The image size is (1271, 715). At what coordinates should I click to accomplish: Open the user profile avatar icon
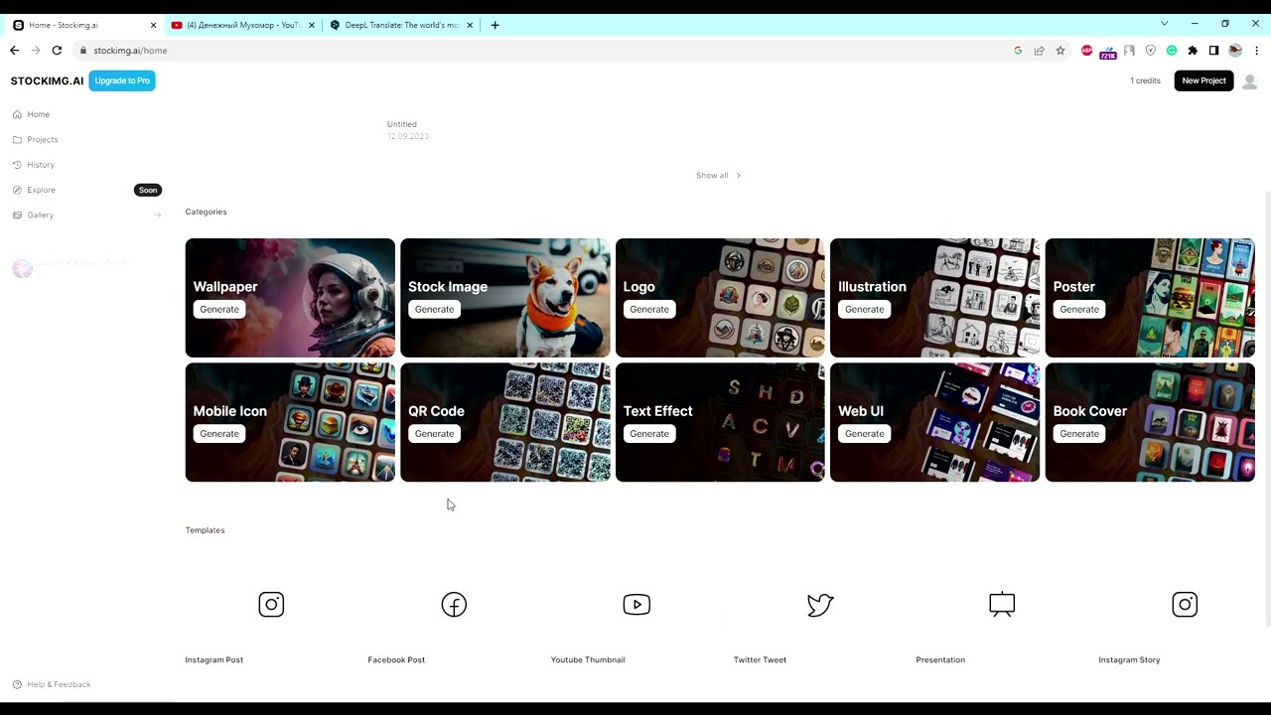pyautogui.click(x=1250, y=80)
